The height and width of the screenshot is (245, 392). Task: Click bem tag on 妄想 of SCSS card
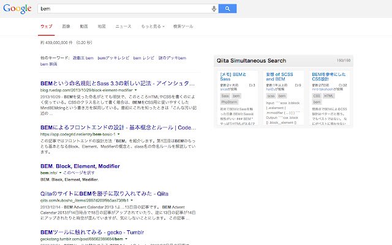(282, 96)
